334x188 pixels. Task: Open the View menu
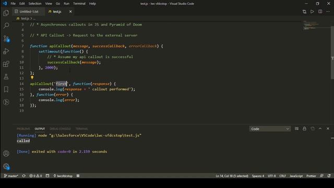49,4
